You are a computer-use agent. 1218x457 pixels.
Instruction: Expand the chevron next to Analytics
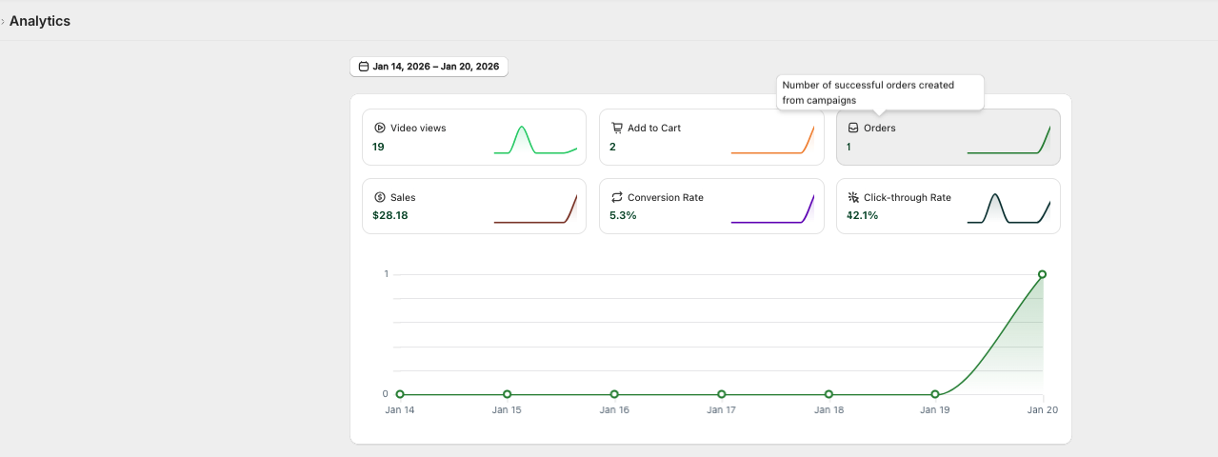click(3, 21)
